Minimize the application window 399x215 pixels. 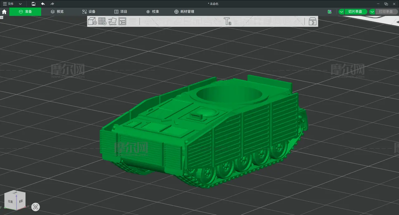point(378,4)
